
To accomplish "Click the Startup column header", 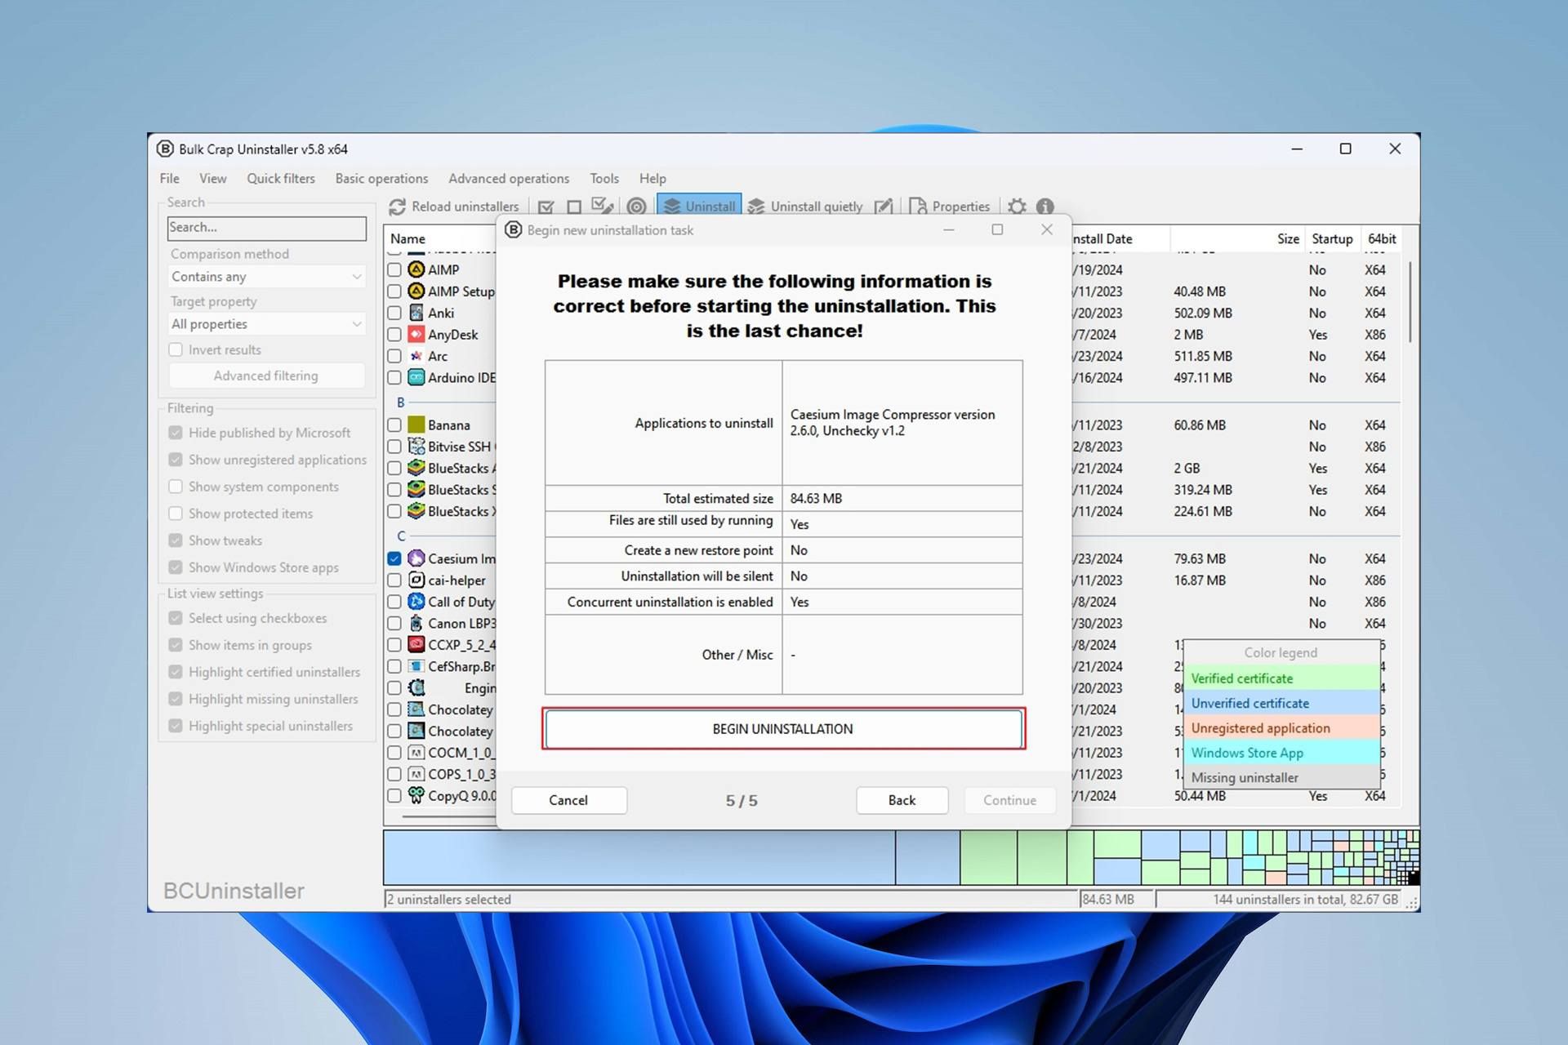I will pyautogui.click(x=1332, y=238).
